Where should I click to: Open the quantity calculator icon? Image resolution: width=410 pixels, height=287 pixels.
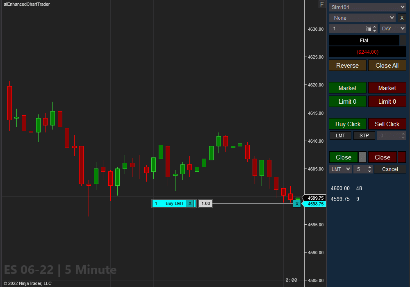click(x=369, y=28)
